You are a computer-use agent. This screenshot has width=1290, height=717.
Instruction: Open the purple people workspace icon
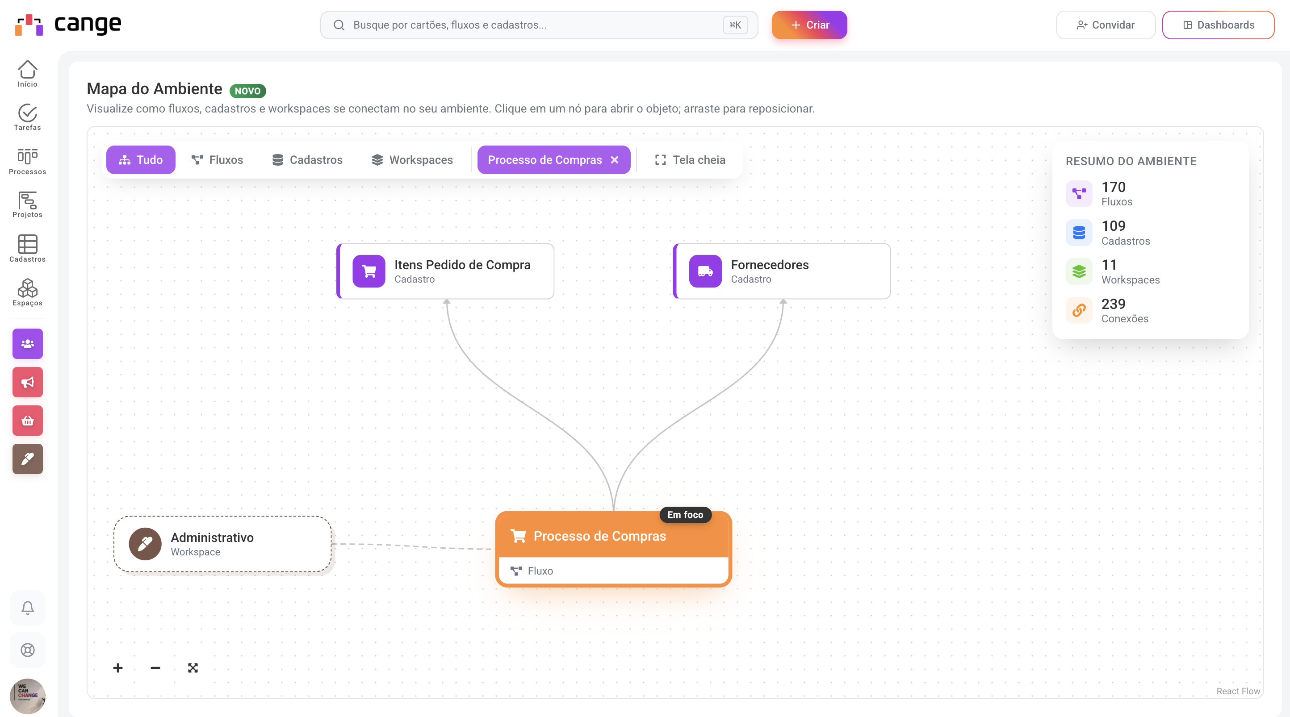coord(28,343)
